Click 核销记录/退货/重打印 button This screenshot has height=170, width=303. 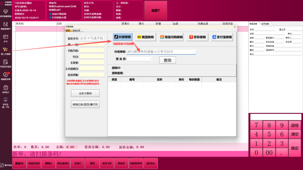pos(85,104)
